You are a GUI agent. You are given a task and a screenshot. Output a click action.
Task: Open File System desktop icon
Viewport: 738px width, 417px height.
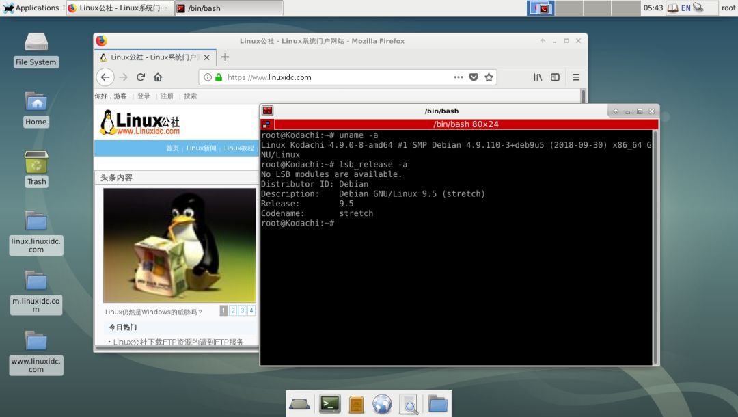click(36, 51)
